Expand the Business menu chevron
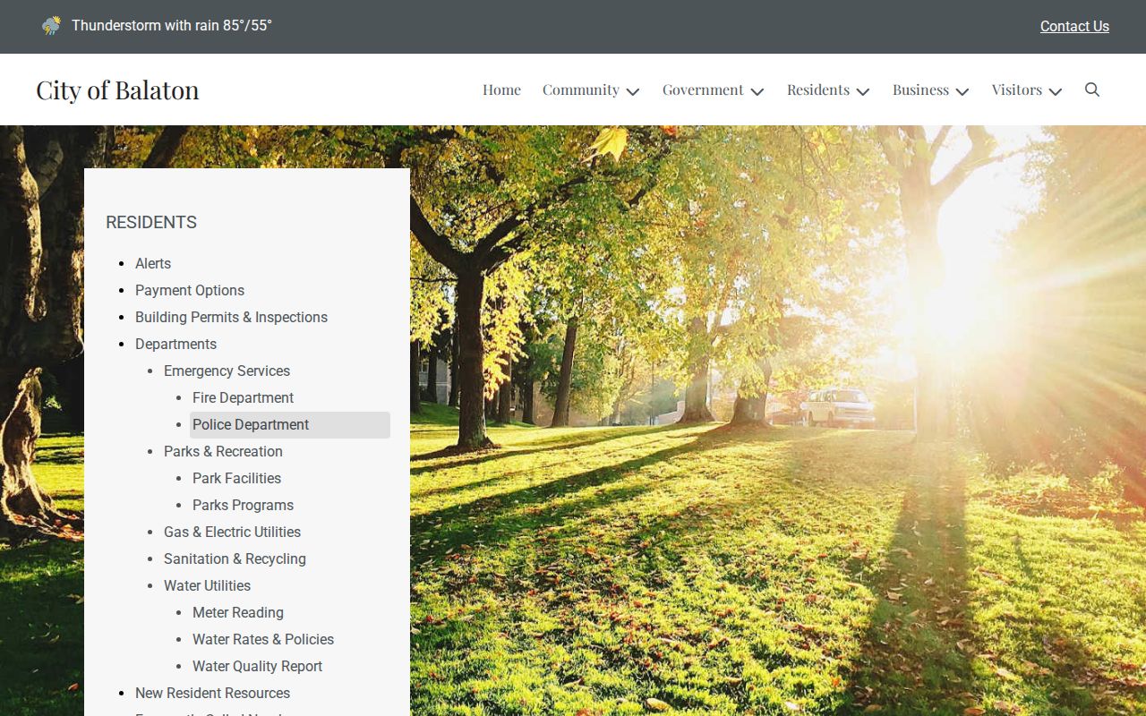Image resolution: width=1146 pixels, height=716 pixels. [x=962, y=91]
